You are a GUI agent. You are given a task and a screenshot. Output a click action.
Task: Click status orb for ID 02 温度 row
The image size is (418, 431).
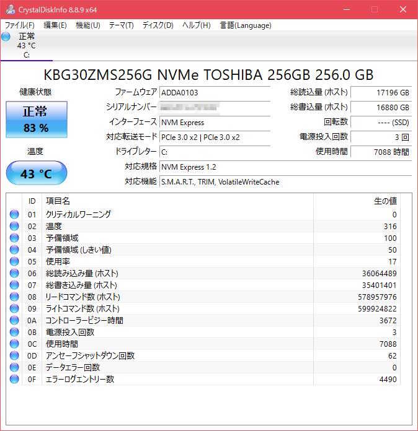click(14, 226)
